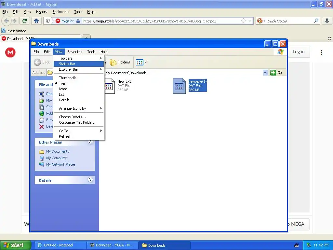Open Explorer File menu
The width and height of the screenshot is (333, 250).
pyautogui.click(x=36, y=52)
